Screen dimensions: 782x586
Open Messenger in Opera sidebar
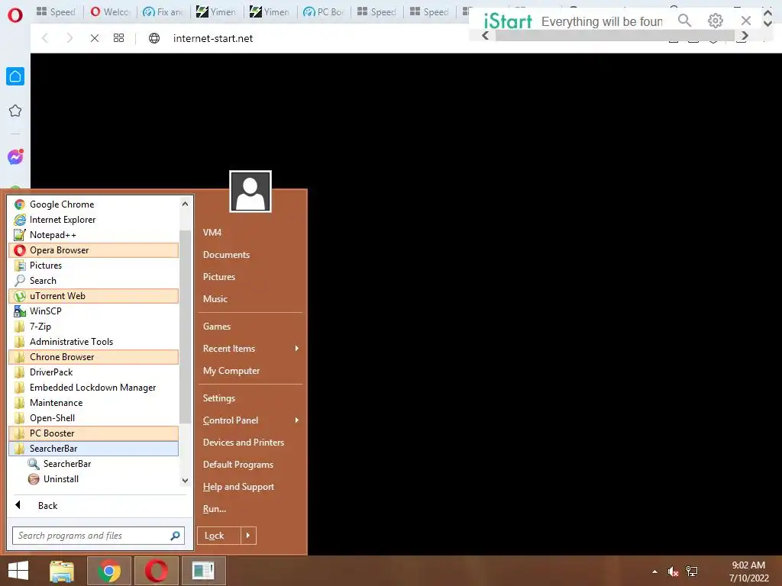[x=15, y=157]
